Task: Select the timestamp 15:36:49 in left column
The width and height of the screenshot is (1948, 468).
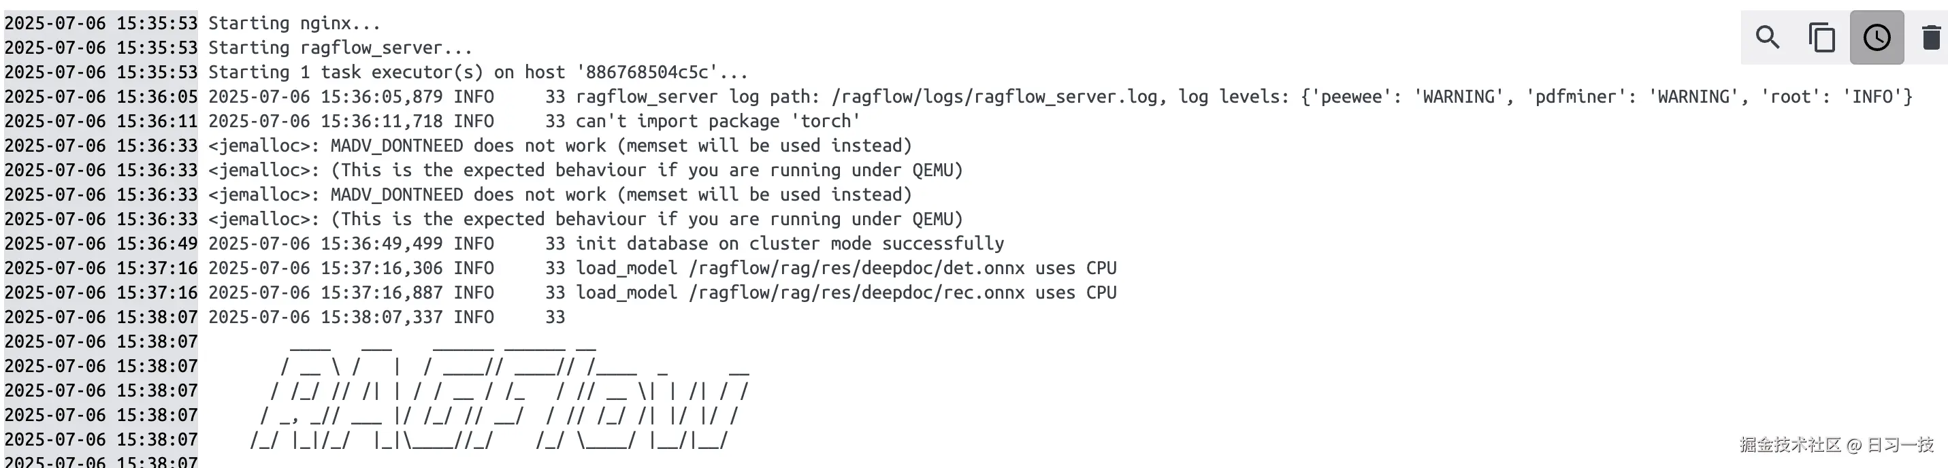Action: 101,244
